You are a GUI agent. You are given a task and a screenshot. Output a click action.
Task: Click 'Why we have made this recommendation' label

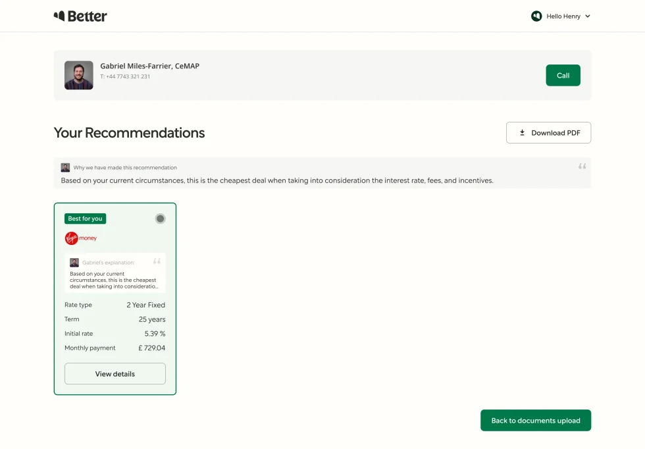[x=125, y=167]
